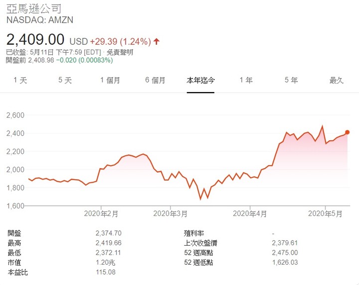Click the red up arrow icon
The image size is (359, 285).
157,42
